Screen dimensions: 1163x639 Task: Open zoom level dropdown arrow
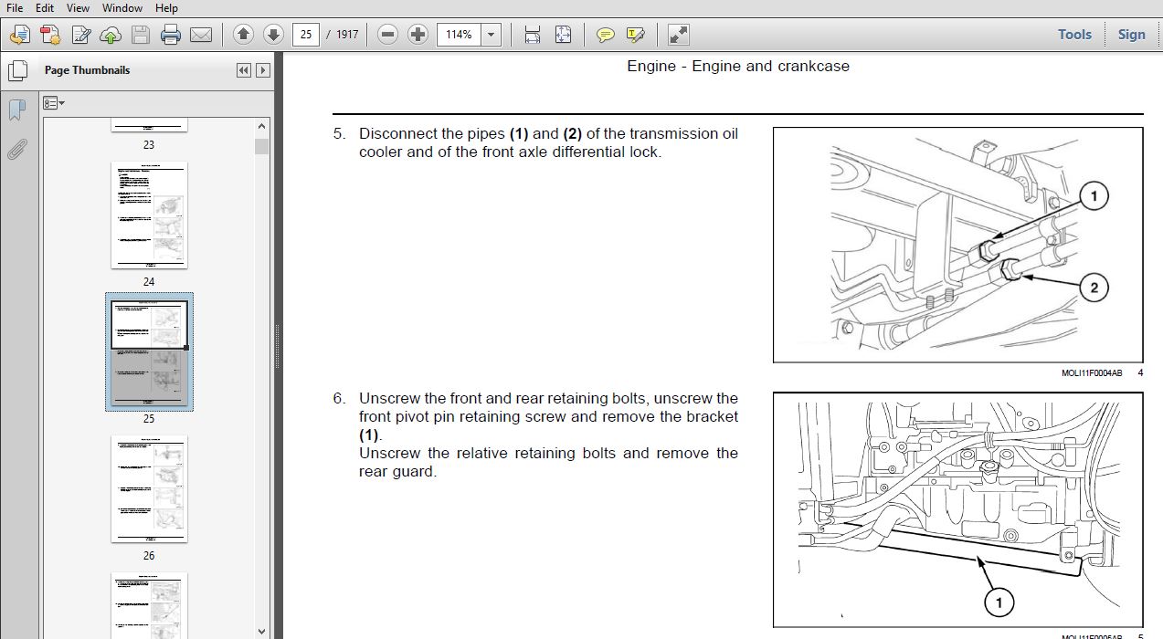coord(492,35)
